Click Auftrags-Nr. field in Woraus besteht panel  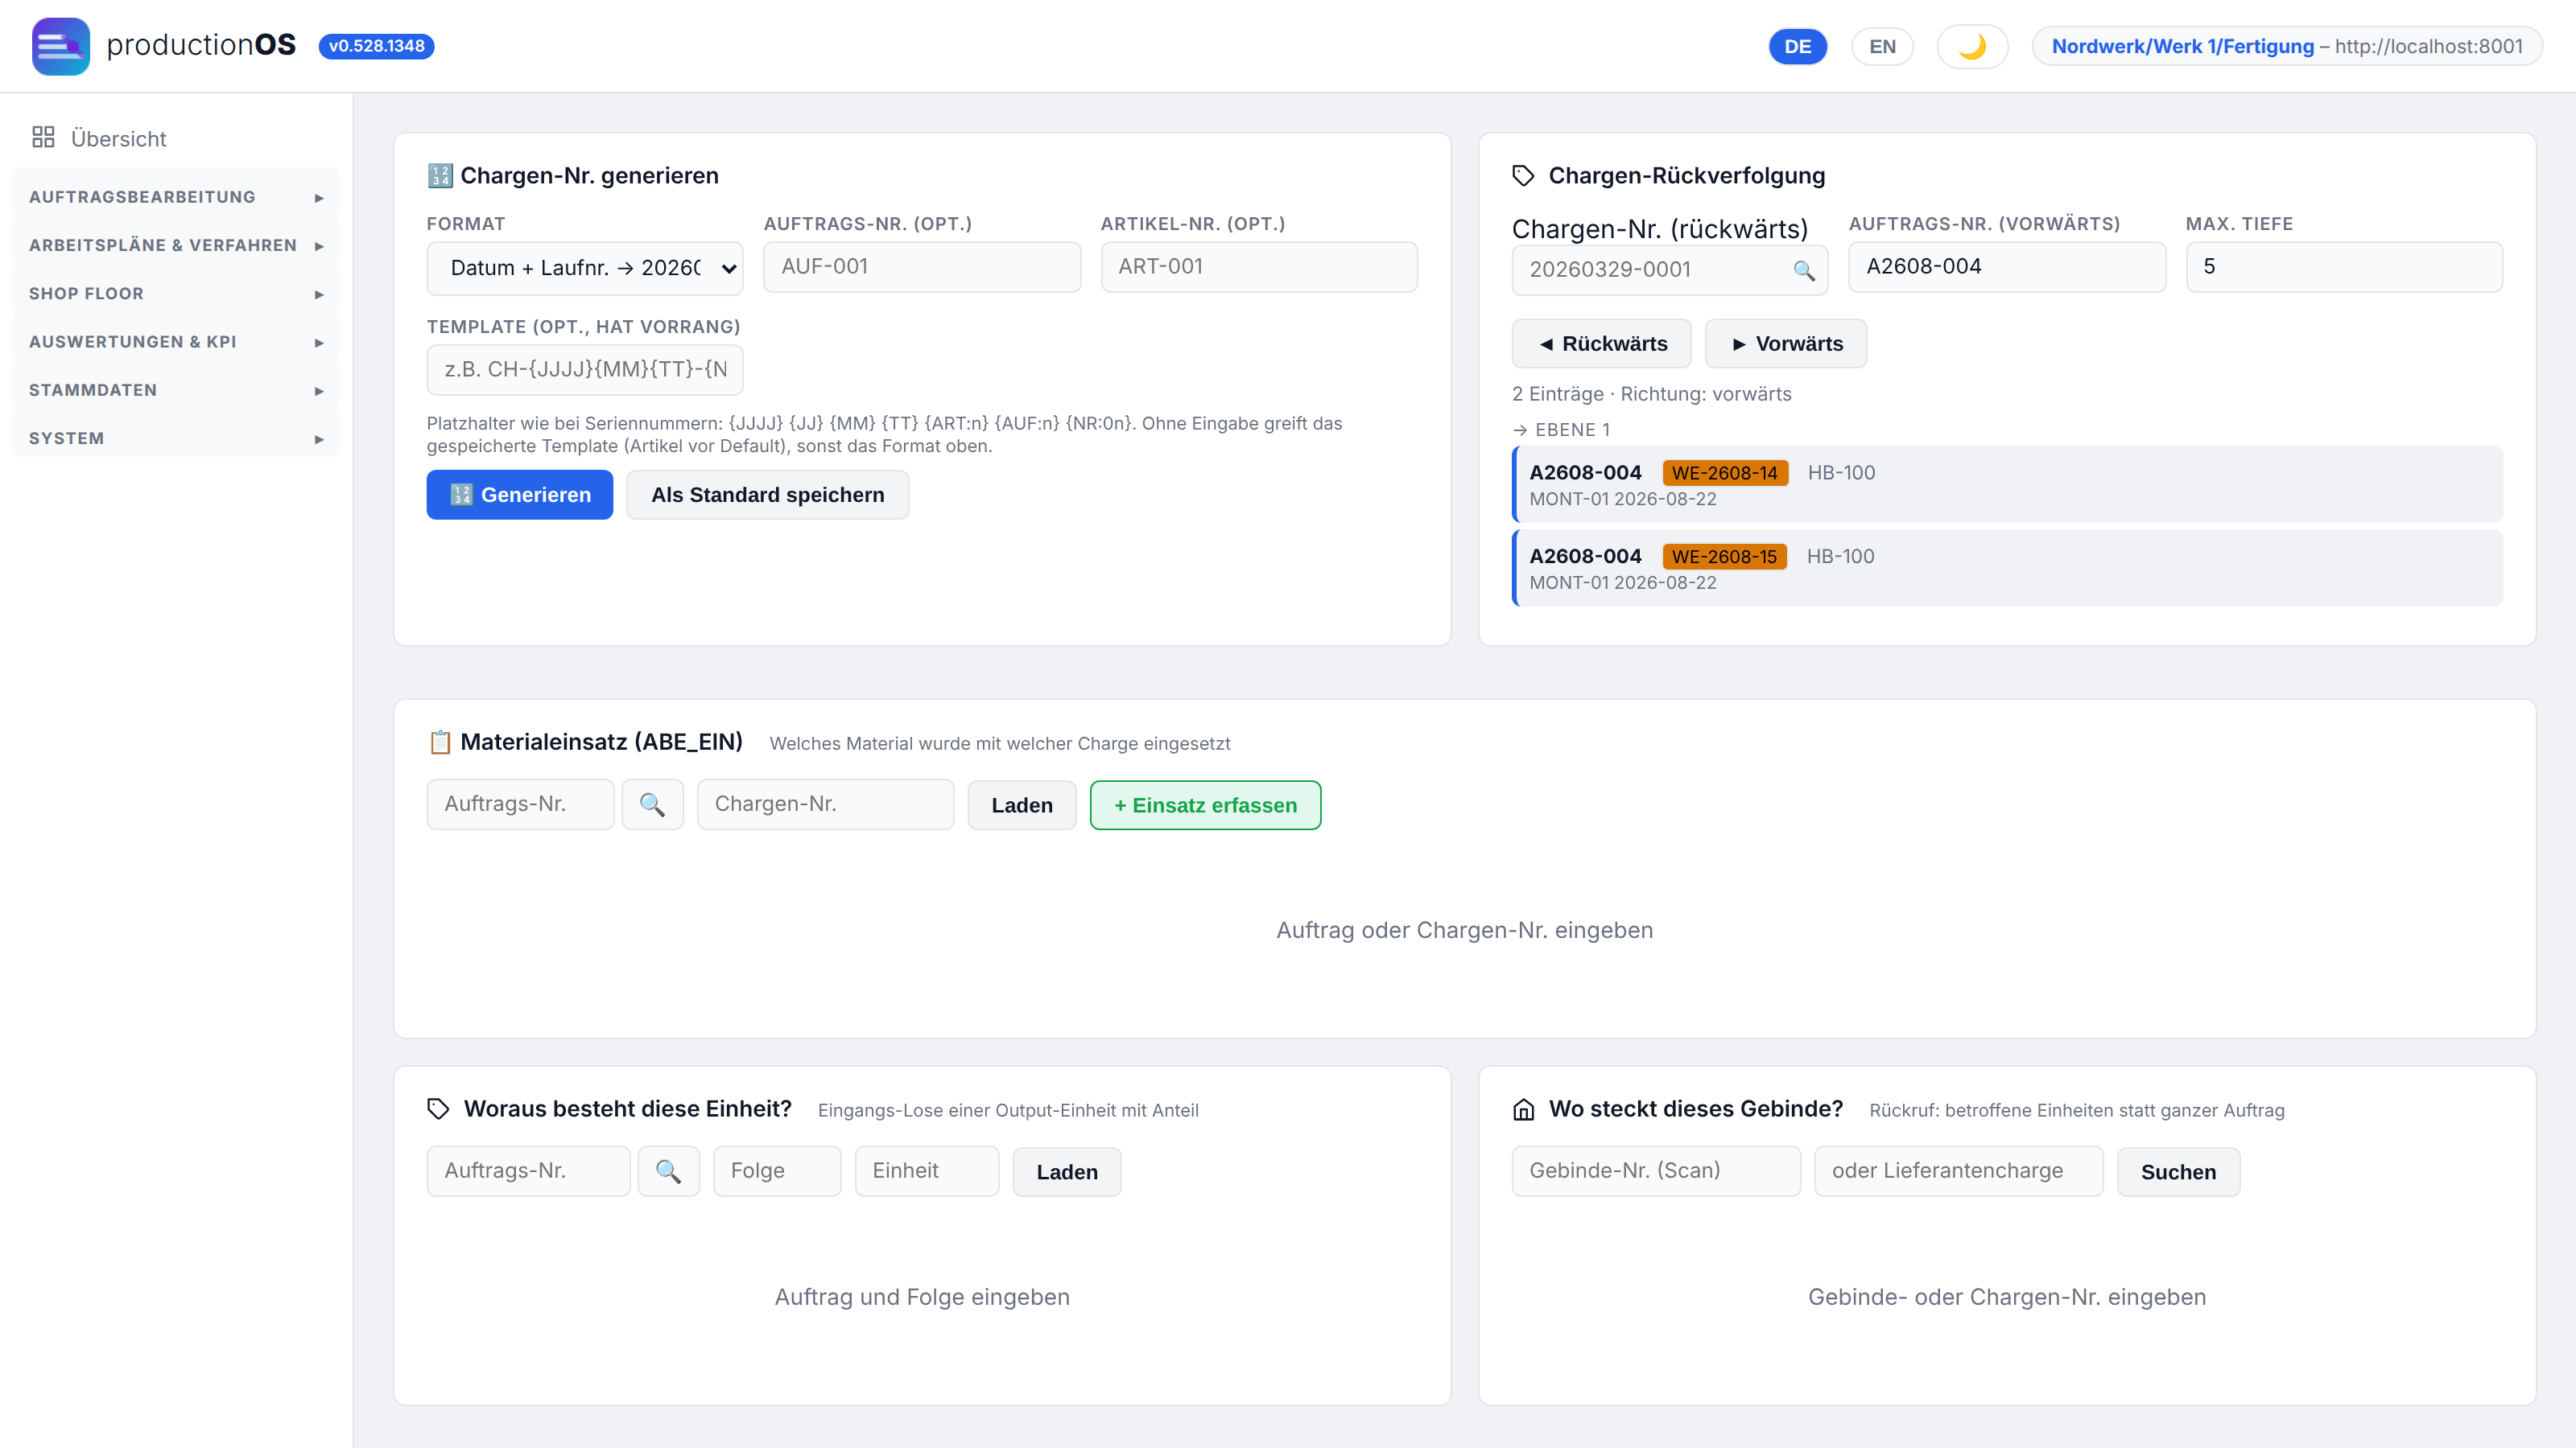point(528,1171)
